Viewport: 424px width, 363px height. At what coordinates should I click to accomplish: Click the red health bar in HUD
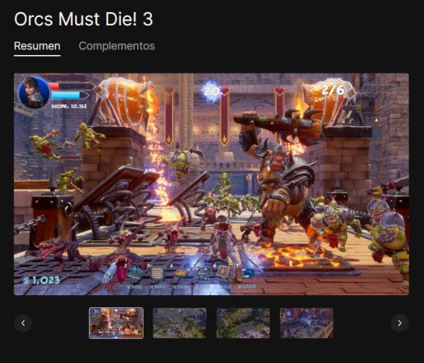[x=71, y=86]
